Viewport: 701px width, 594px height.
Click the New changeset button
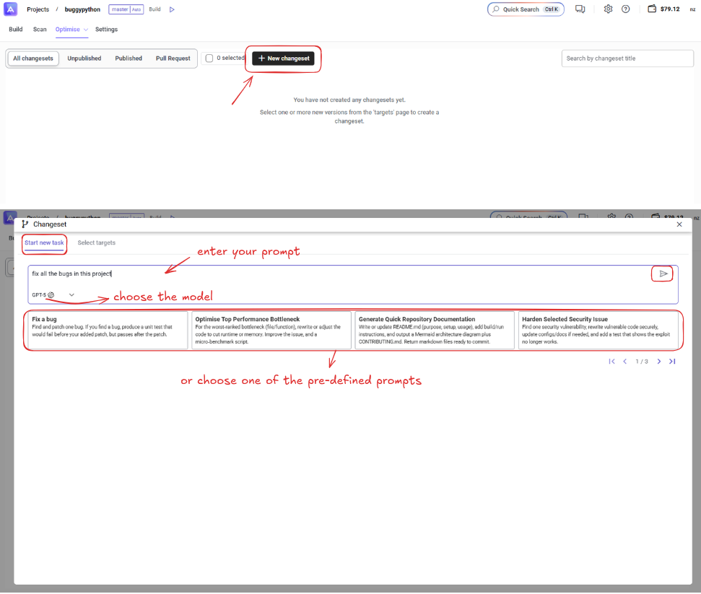[x=283, y=58]
